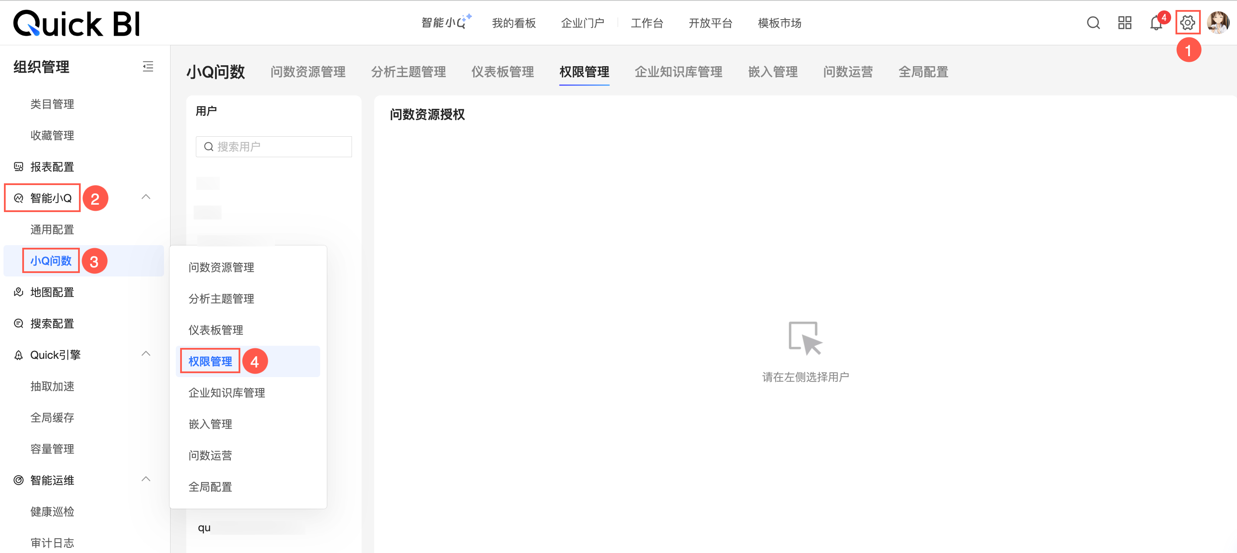Open the apps grid icon
The width and height of the screenshot is (1237, 553).
coord(1124,23)
